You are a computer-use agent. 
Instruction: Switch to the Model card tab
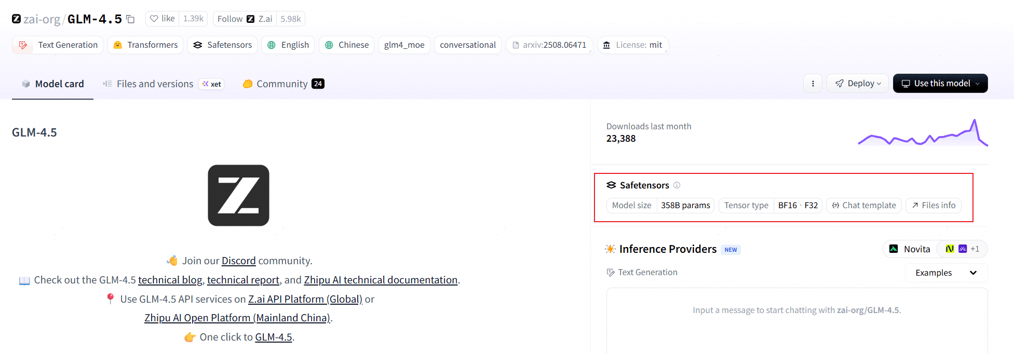tap(52, 84)
